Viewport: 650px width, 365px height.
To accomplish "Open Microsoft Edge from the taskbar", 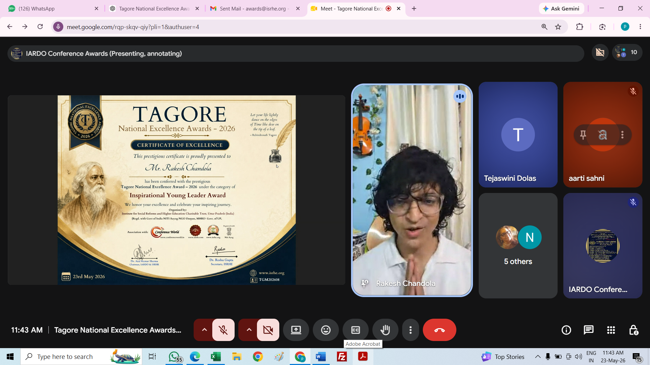I will pos(195,357).
